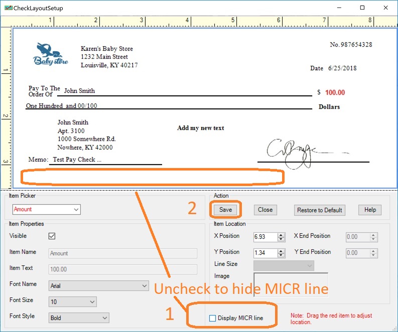The image size is (398, 332).
Task: Open the Font Style dropdown showing Bold
Action: (79, 318)
